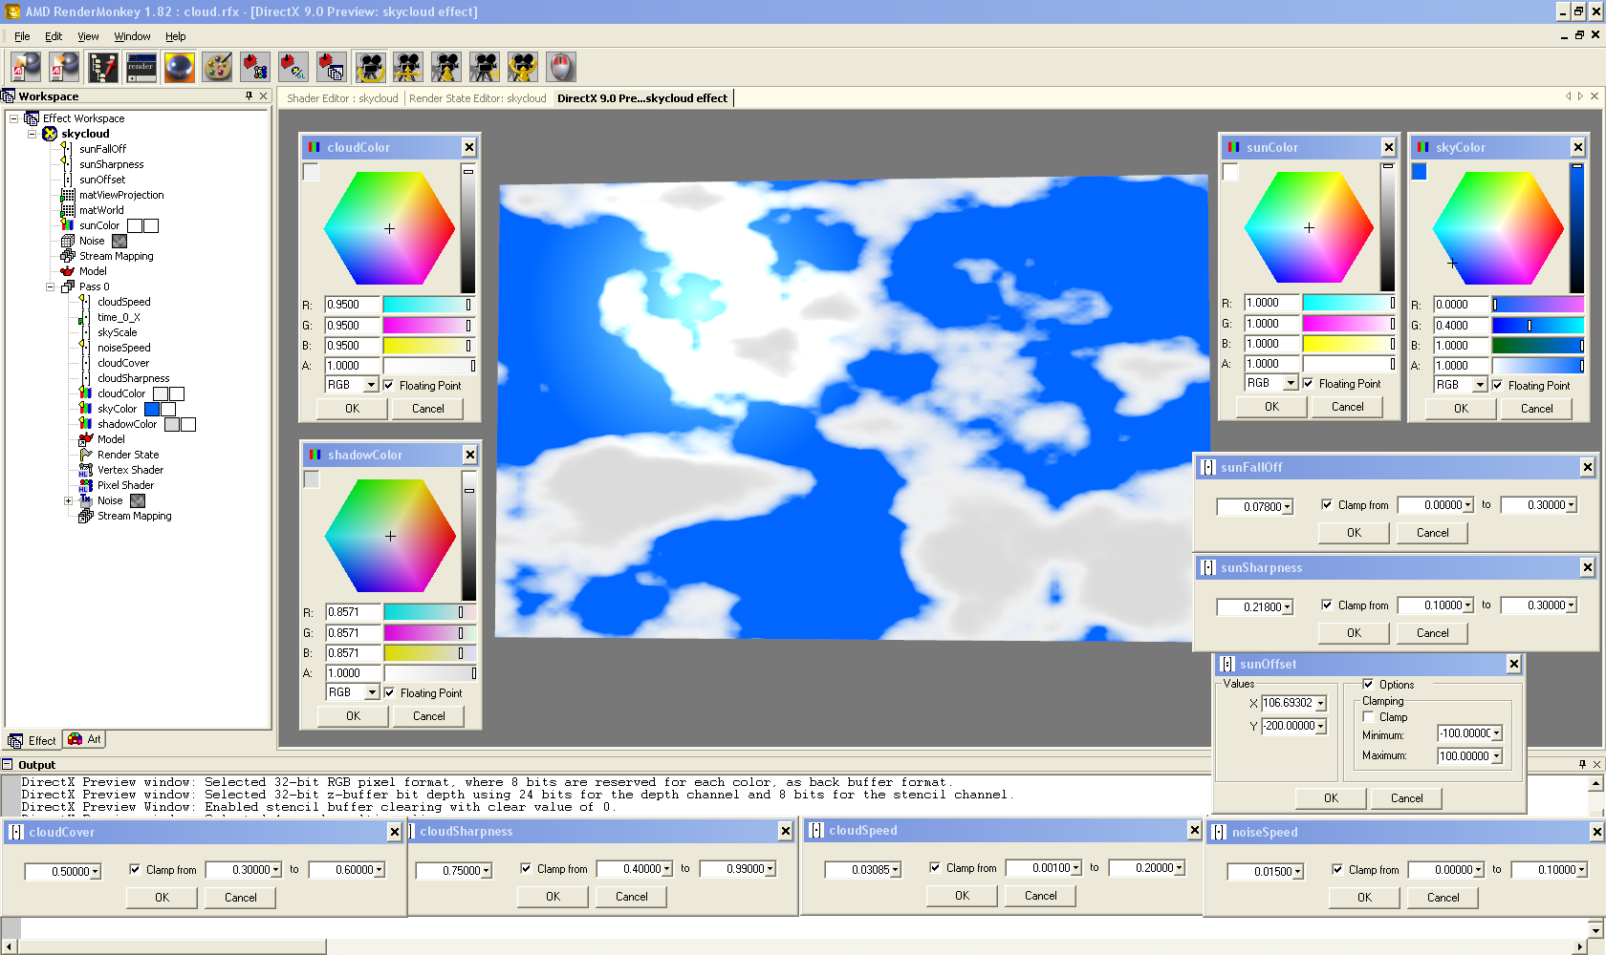Click Cancel in the shadowColor panel

click(x=429, y=716)
